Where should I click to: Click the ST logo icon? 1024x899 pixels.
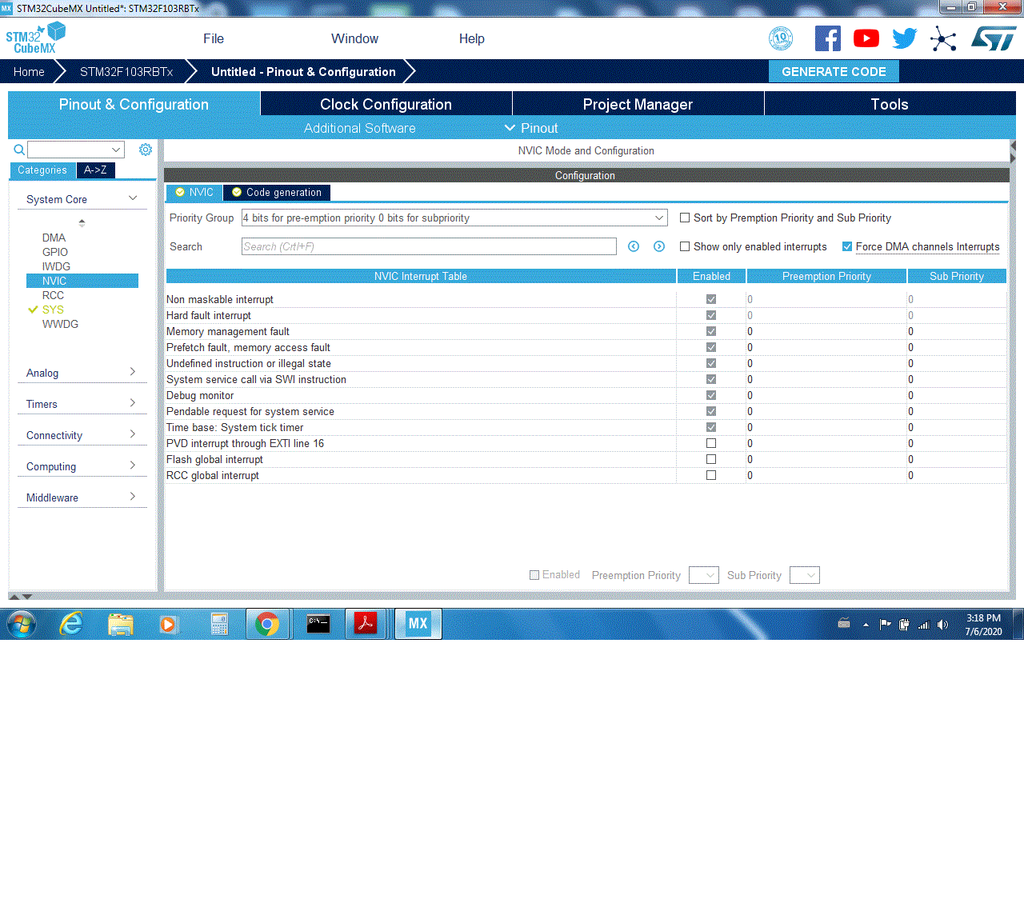pyautogui.click(x=994, y=38)
